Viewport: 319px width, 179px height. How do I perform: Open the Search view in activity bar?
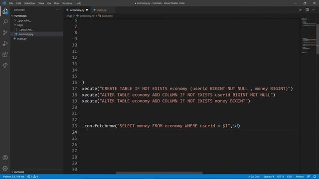click(5, 22)
